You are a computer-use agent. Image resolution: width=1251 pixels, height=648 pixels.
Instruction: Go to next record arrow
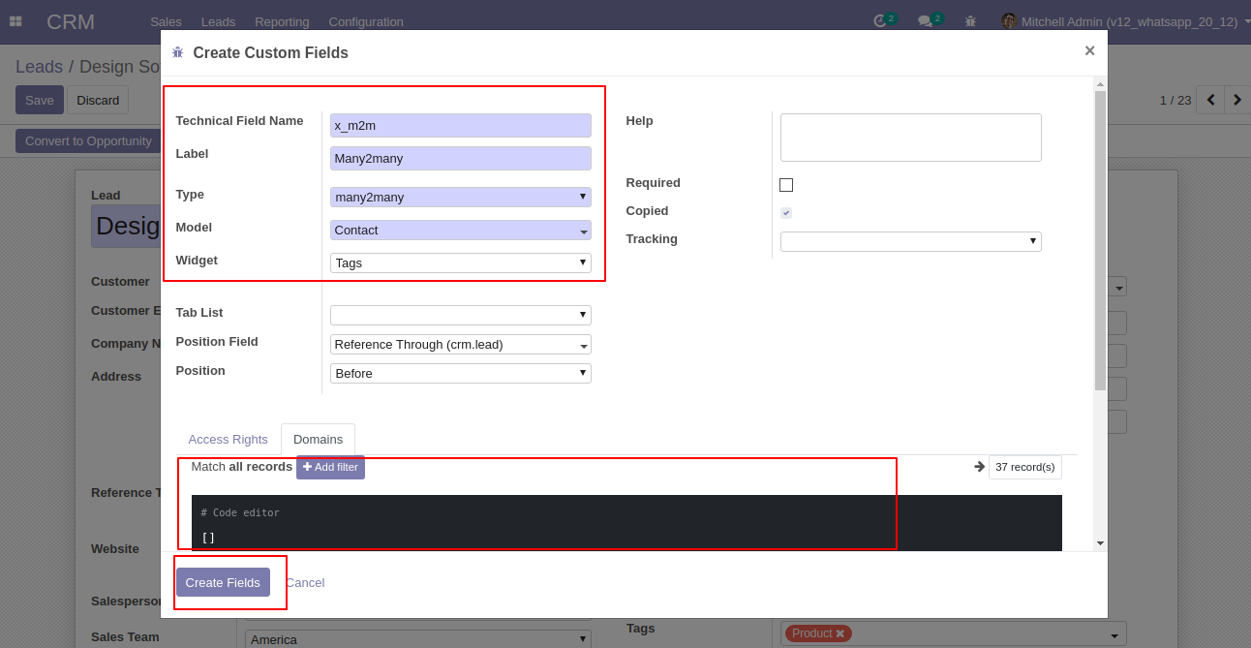click(1237, 100)
